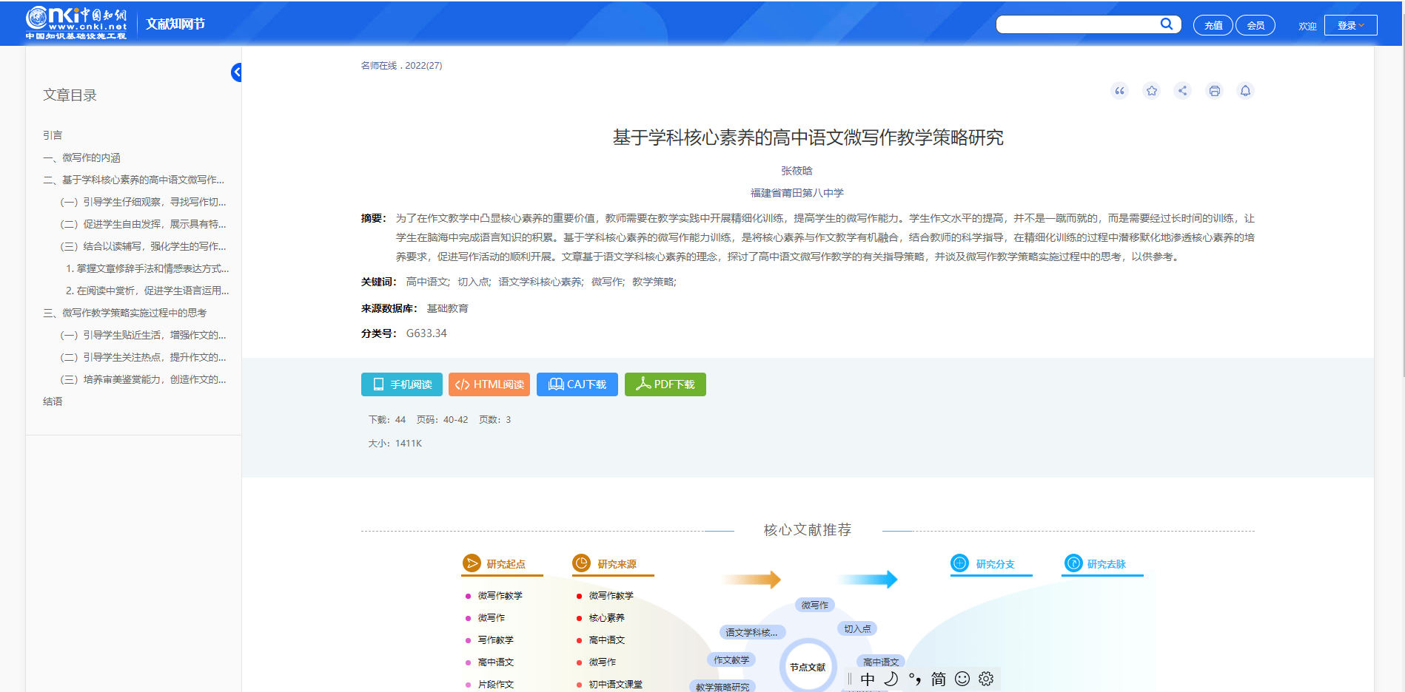Open the 2022(27) issue link
Viewport: 1405px width, 692px height.
[423, 66]
